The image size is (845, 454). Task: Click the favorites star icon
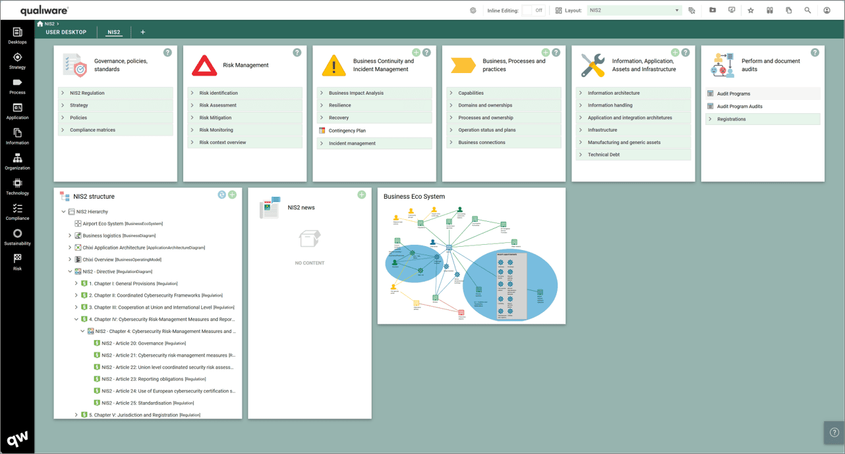tap(751, 11)
